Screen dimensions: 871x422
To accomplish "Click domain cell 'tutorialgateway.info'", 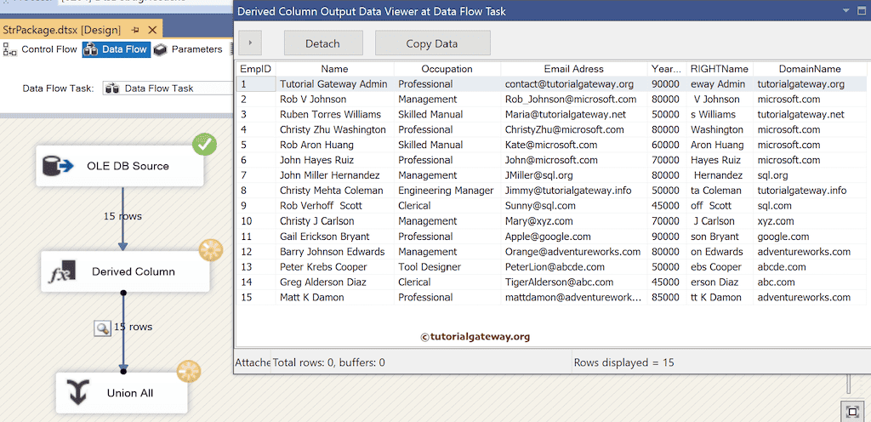I will click(x=810, y=191).
